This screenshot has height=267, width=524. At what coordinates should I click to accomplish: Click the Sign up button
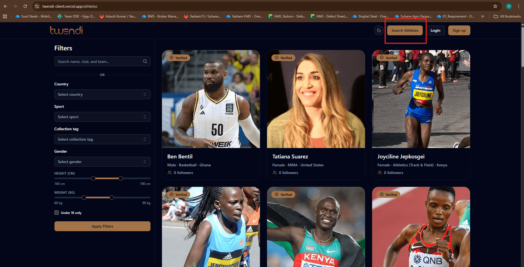pos(459,30)
